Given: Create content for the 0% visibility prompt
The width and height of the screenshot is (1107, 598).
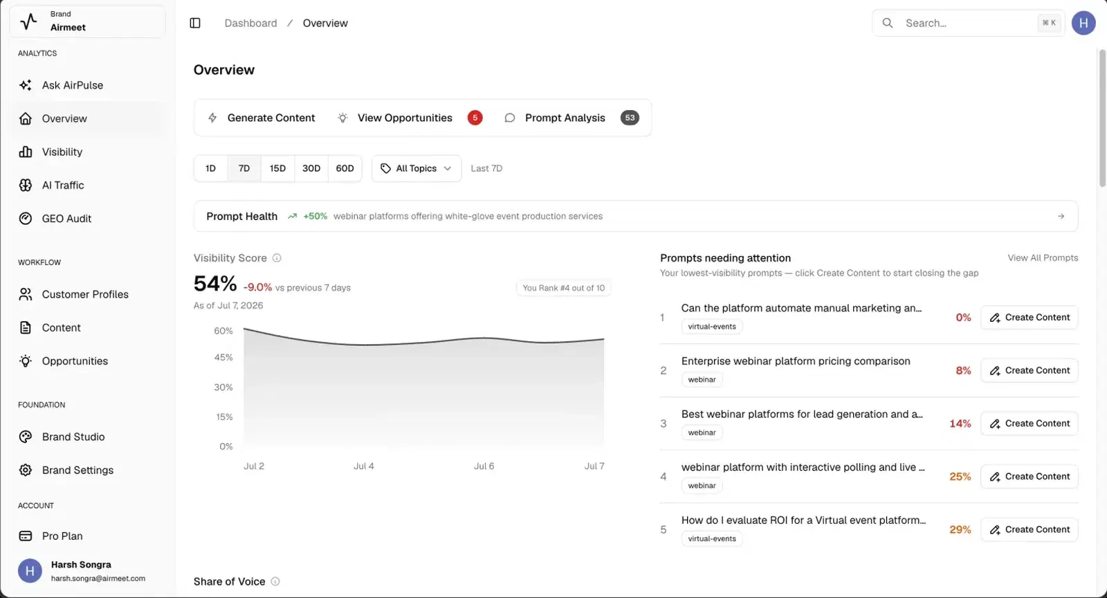Looking at the screenshot, I should (x=1029, y=317).
